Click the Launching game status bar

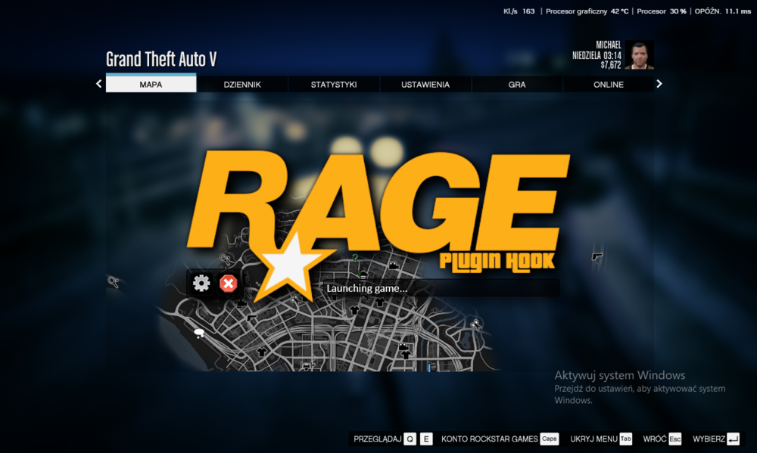click(441, 288)
